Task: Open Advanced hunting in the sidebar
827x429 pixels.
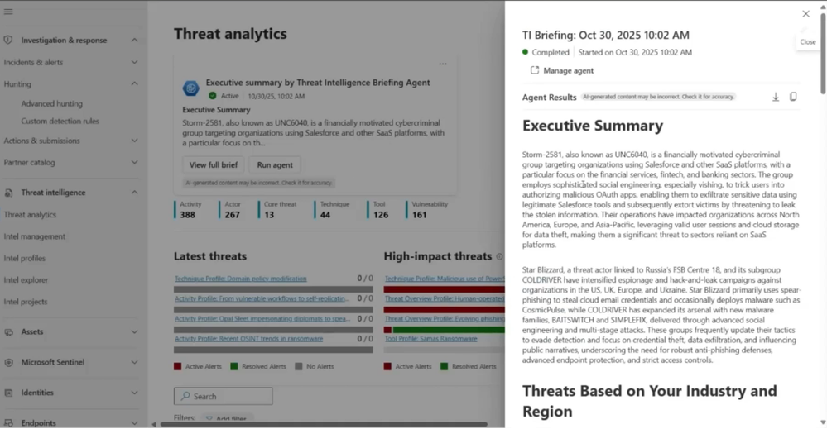Action: click(x=51, y=103)
